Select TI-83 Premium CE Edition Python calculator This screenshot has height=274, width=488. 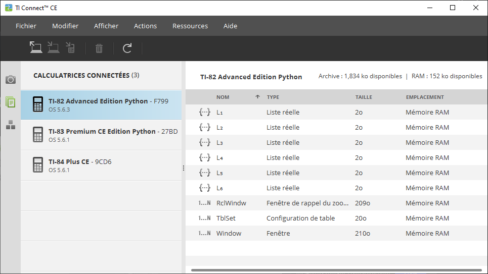click(101, 135)
